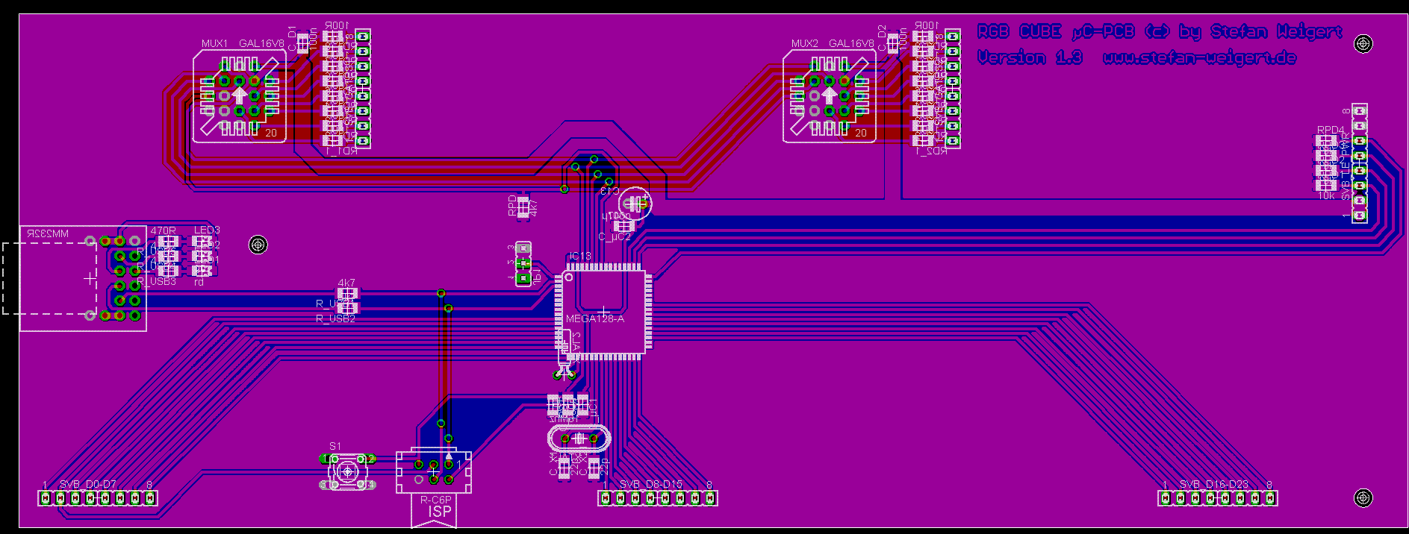Select the MUX1 GAL16V8 chip socket
This screenshot has height=534, width=1409.
240,96
